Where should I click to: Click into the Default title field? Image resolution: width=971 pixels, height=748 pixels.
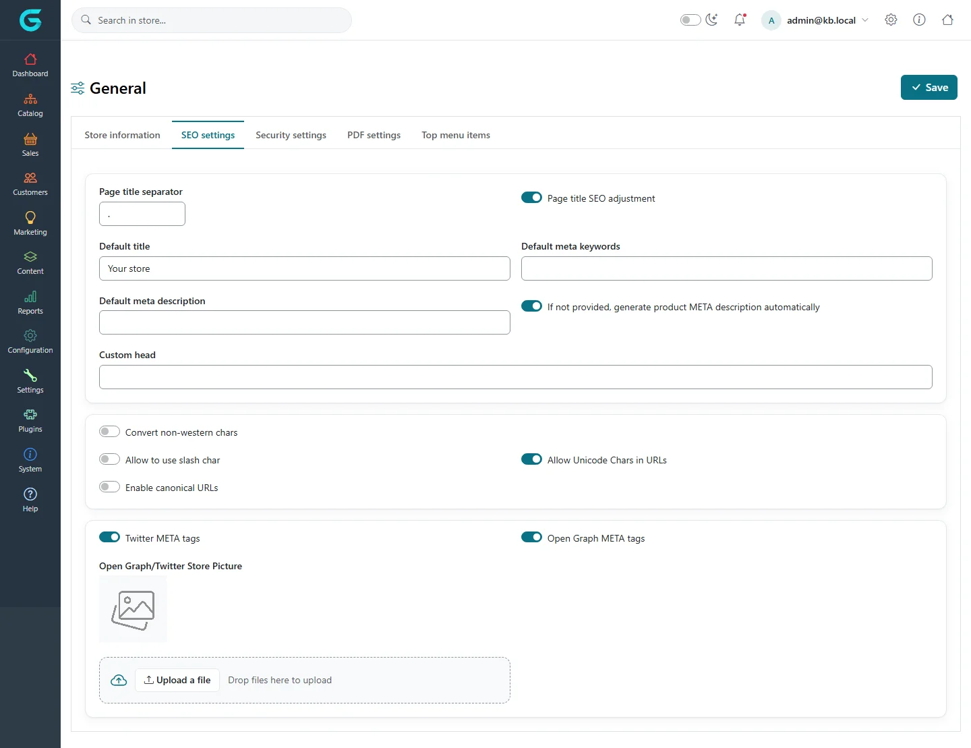tap(305, 268)
